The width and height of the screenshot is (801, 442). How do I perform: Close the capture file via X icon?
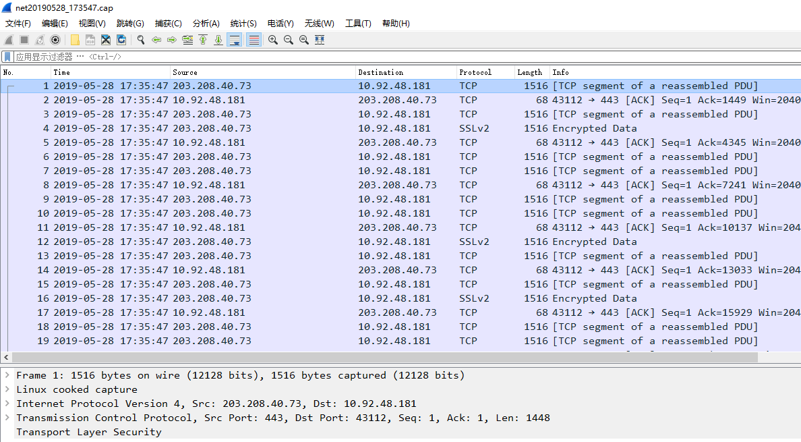point(106,40)
